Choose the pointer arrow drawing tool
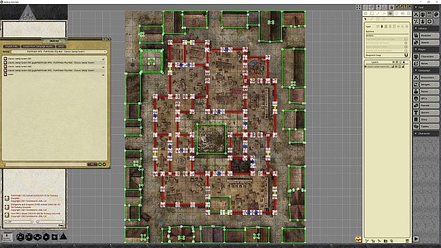 366,19
